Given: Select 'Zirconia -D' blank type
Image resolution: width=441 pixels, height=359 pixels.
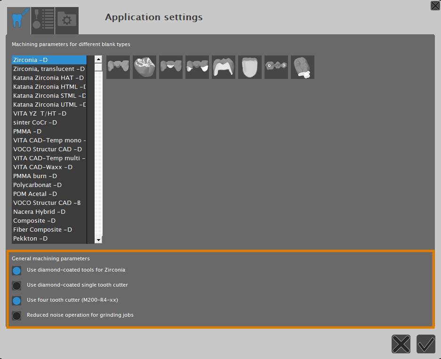Looking at the screenshot, I should pos(49,60).
